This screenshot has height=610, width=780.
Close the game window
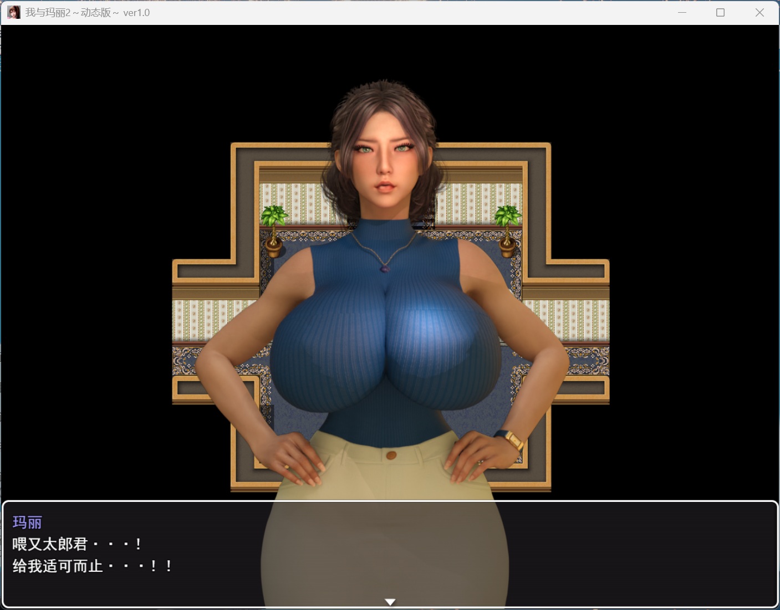759,12
